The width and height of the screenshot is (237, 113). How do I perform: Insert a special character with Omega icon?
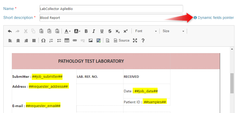43,41
